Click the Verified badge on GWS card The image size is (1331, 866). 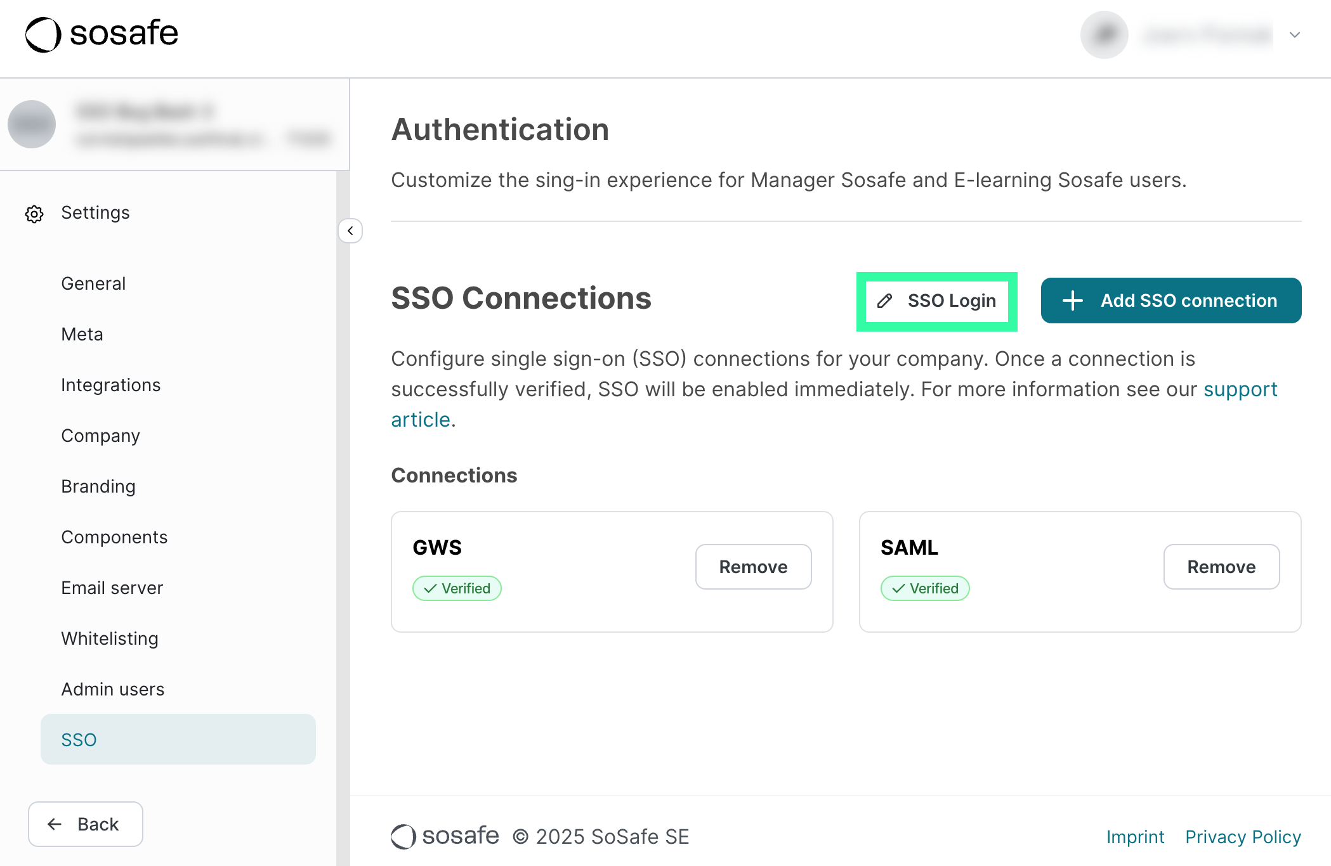[457, 588]
